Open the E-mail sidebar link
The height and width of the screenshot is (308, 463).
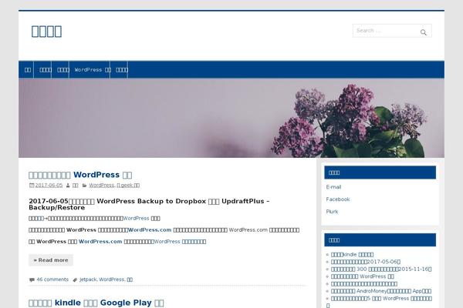point(333,187)
